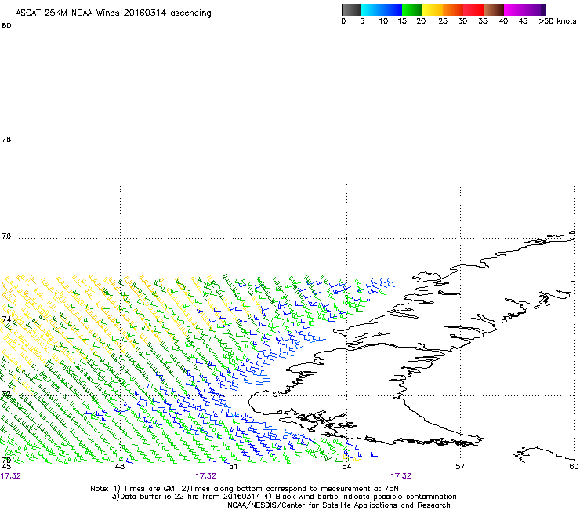The width and height of the screenshot is (580, 510).
Task: Click the '72' latitude axis label
Action: tap(6, 394)
